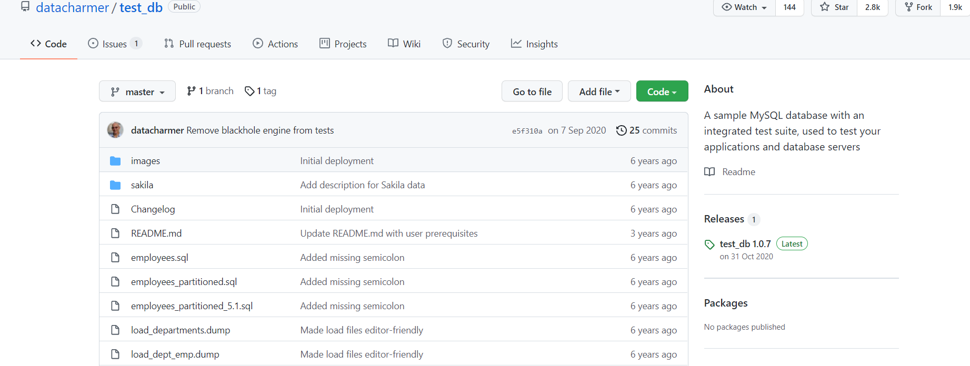Switch to the Code tab

coord(48,44)
